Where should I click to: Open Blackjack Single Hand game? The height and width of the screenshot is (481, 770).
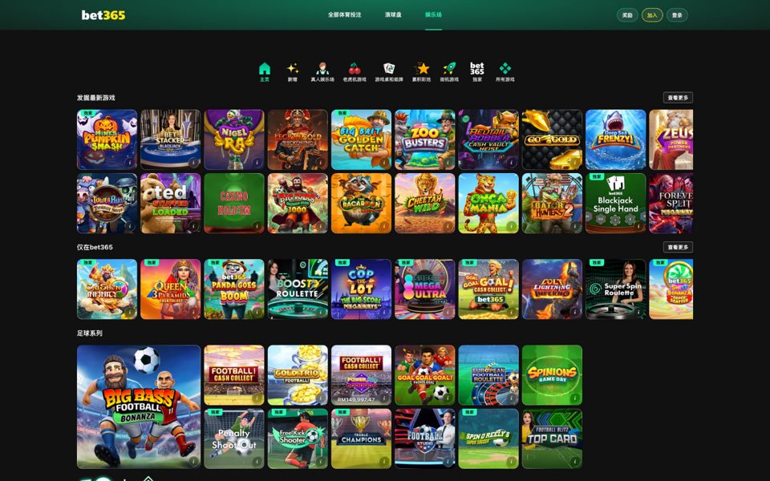pos(616,203)
